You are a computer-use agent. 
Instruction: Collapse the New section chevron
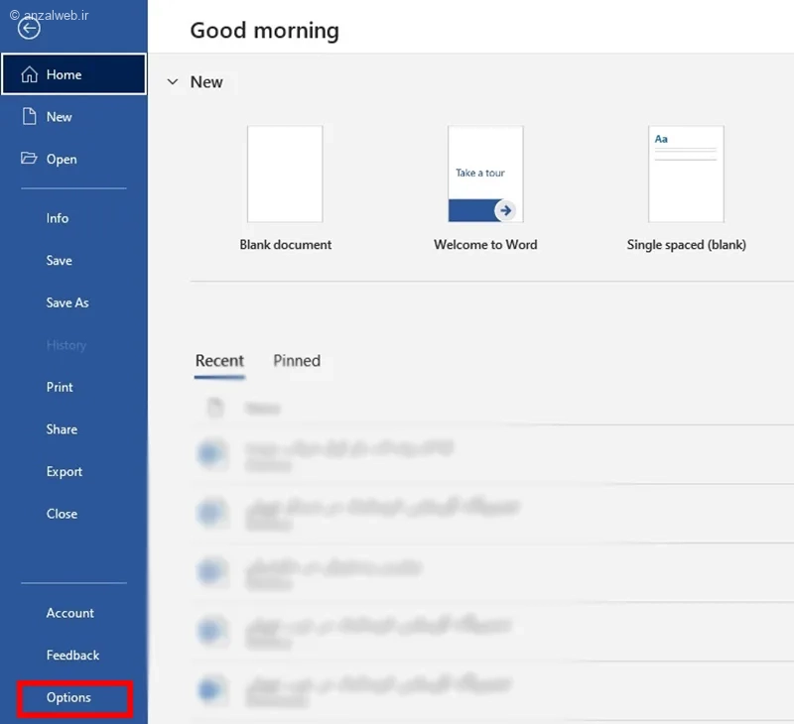pyautogui.click(x=173, y=82)
